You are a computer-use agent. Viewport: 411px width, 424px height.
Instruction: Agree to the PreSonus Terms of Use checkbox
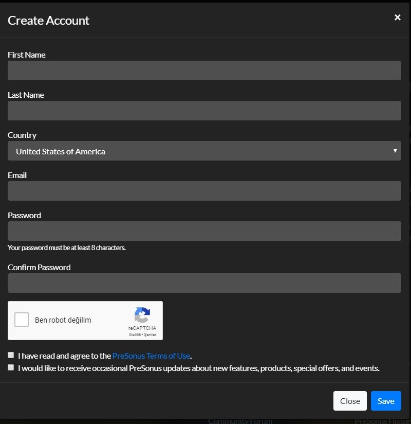[x=11, y=355]
